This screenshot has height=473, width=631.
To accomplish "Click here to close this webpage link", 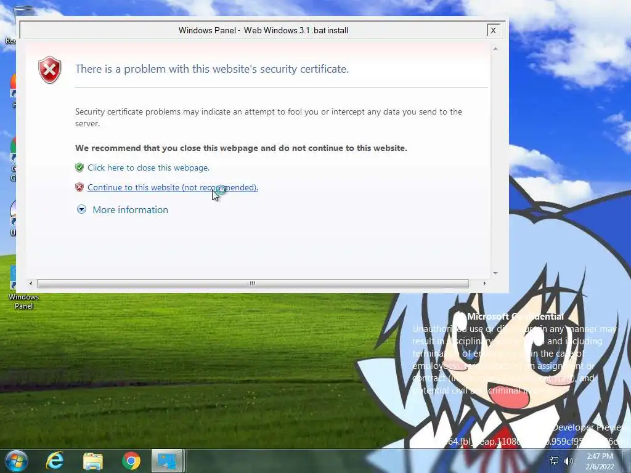I will (149, 168).
